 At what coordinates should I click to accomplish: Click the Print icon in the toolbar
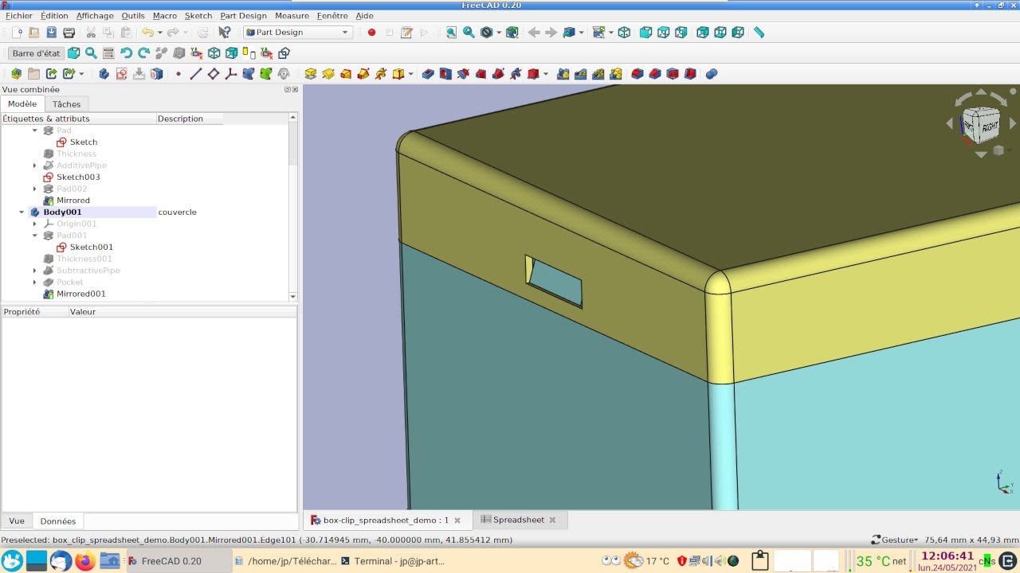(x=69, y=33)
